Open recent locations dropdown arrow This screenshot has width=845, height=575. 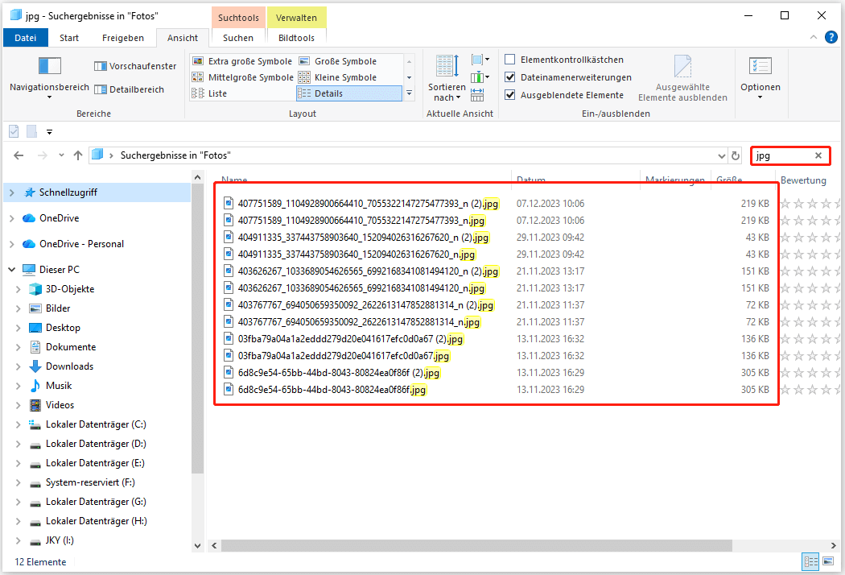[61, 155]
